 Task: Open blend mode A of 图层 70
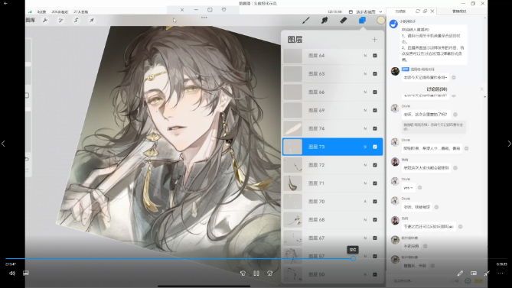(365, 202)
